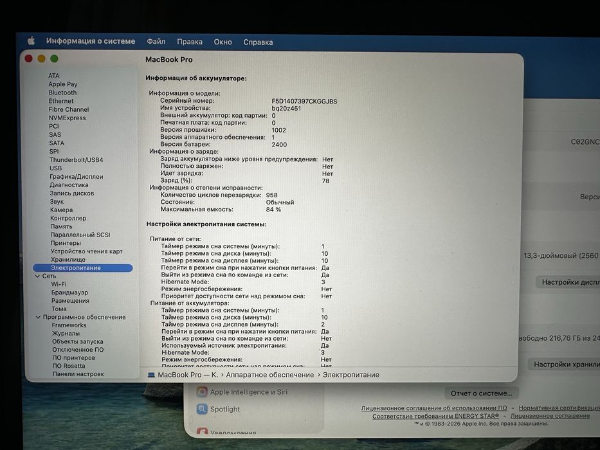Image resolution: width=600 pixels, height=450 pixels.
Task: Click the cycle count value 958
Action: coord(271,195)
